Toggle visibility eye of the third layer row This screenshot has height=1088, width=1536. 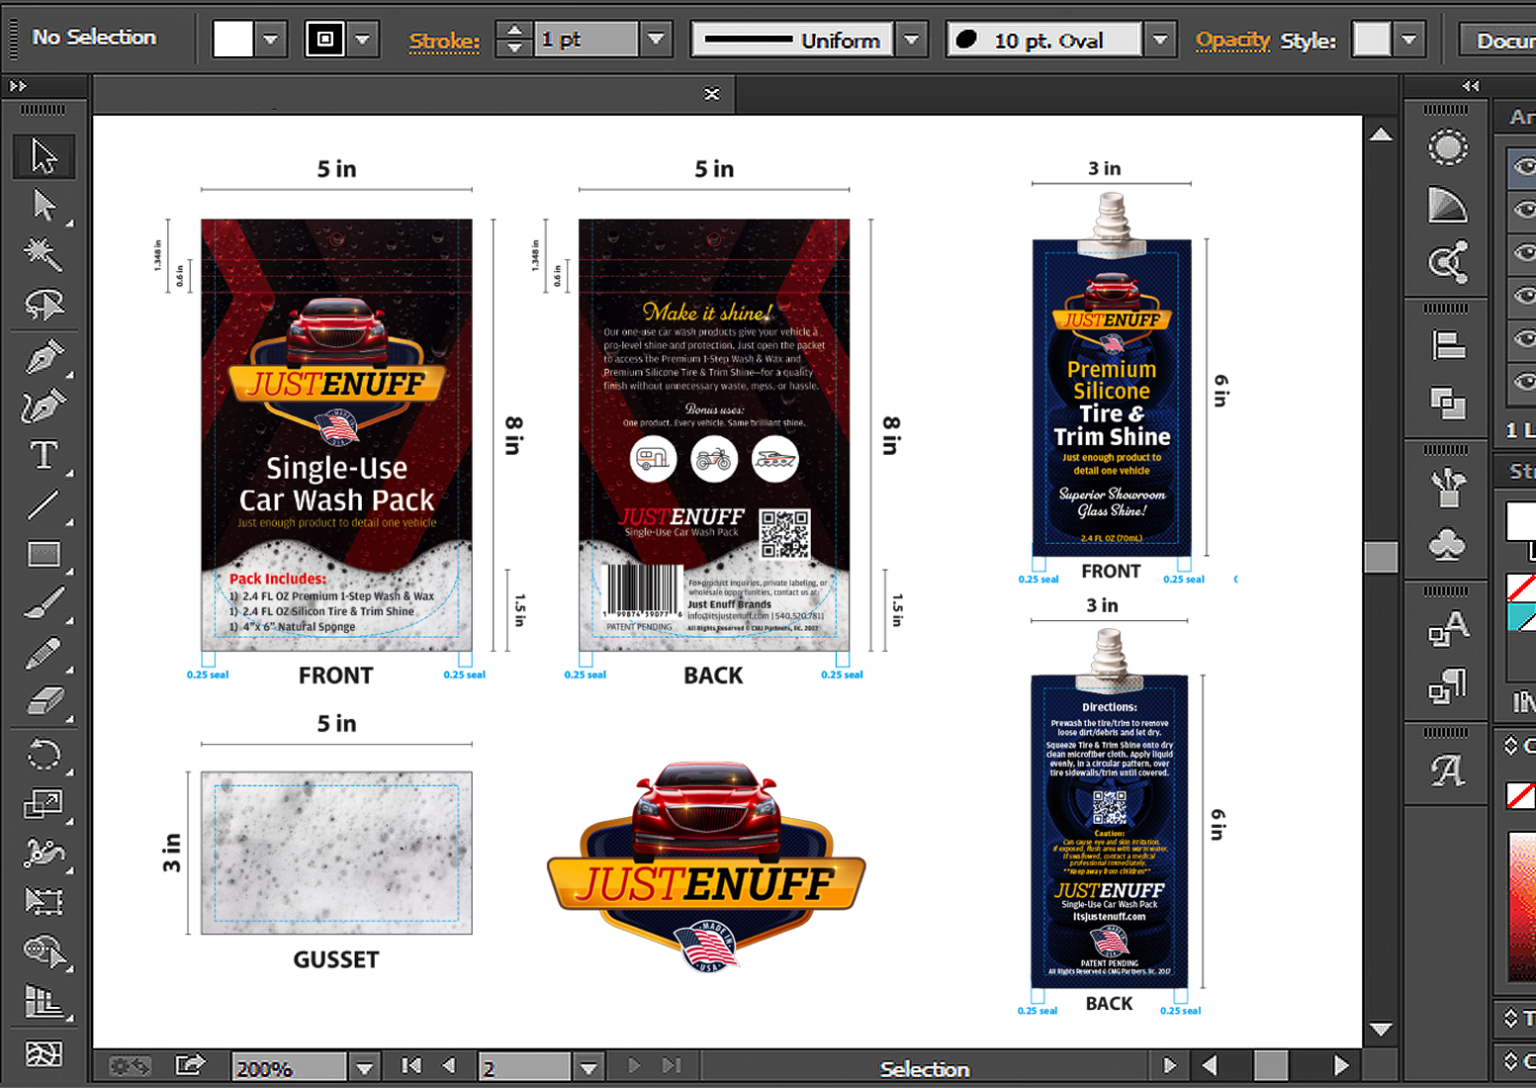tap(1524, 252)
